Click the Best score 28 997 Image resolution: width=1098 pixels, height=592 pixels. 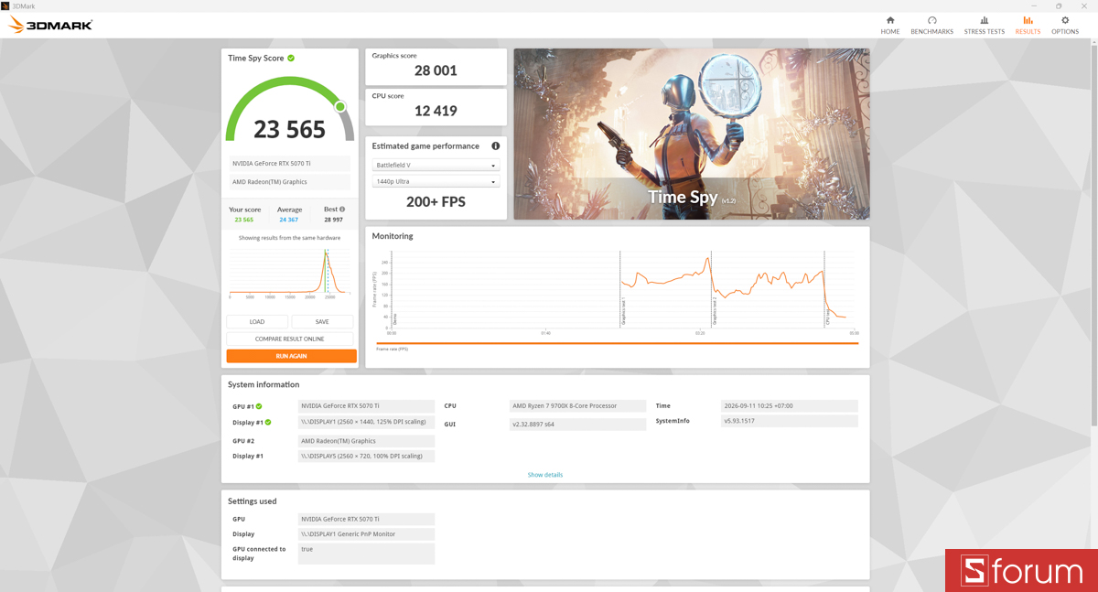pos(334,220)
